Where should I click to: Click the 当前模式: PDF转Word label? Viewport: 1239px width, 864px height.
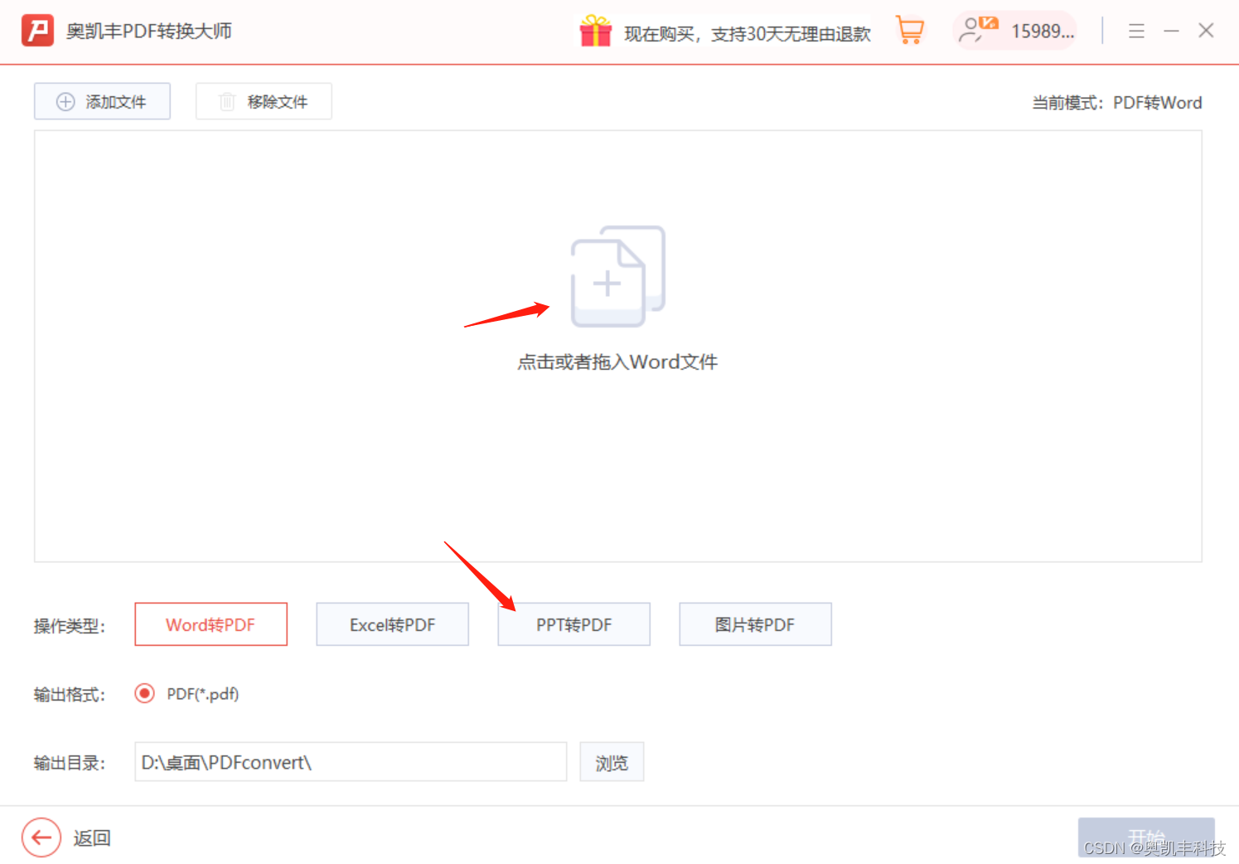1116,103
